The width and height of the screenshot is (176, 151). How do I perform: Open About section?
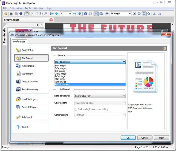(x=31, y=127)
